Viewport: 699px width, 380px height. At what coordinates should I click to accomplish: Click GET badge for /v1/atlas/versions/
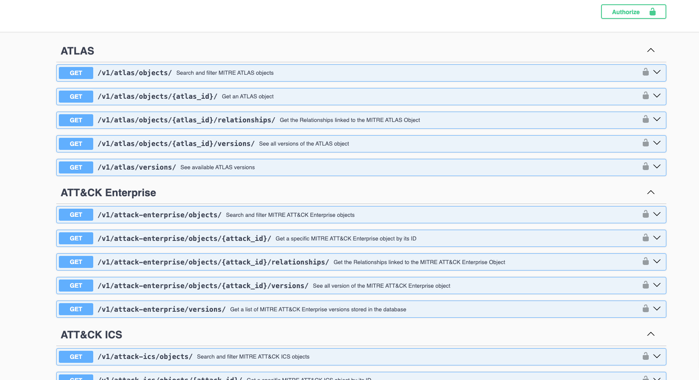tap(76, 167)
